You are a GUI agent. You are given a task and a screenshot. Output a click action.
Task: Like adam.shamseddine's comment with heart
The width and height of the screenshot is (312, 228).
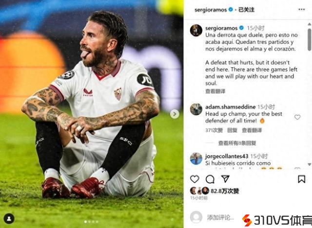297,117
